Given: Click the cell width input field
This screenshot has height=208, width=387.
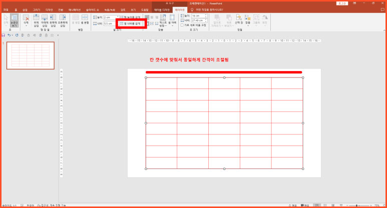Looking at the screenshot, I should tap(110, 23).
